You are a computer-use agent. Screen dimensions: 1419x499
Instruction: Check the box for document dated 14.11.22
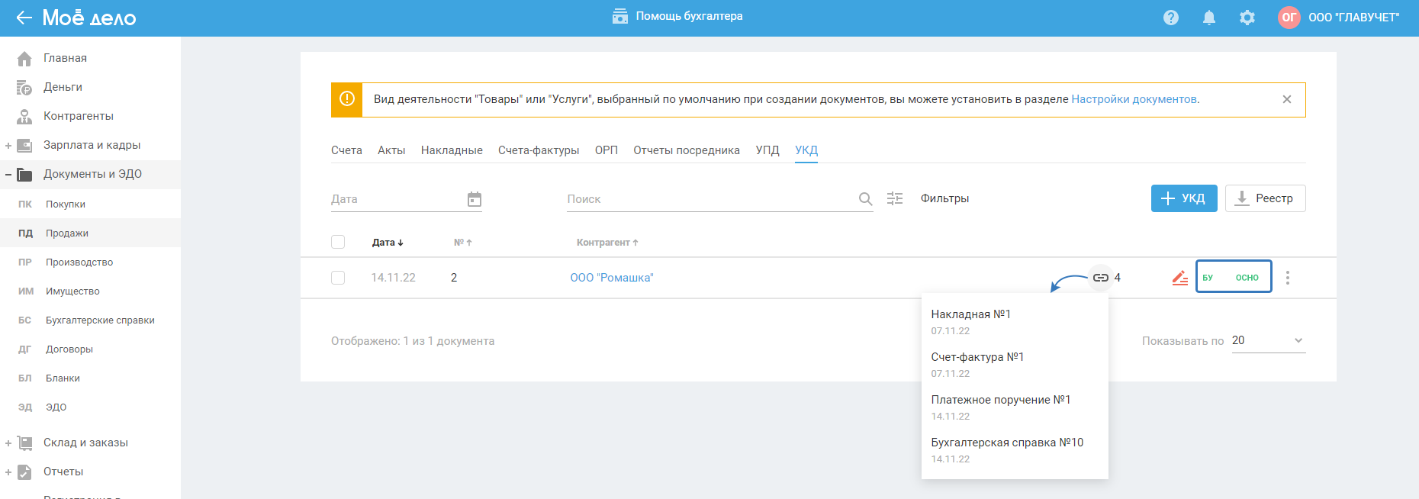[338, 278]
